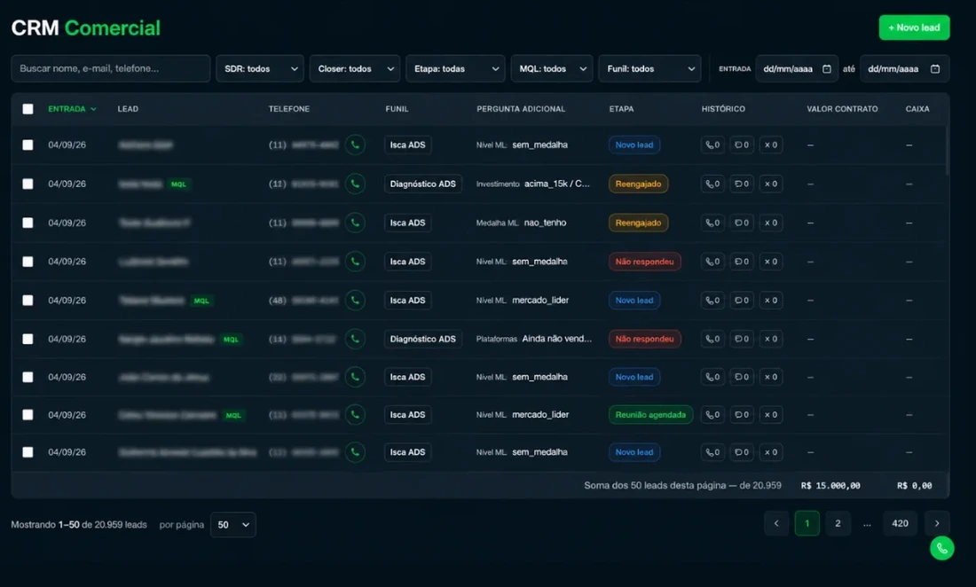This screenshot has width=976, height=587.
Task: Check the Isca ADS Não respondeu row
Action: point(28,262)
